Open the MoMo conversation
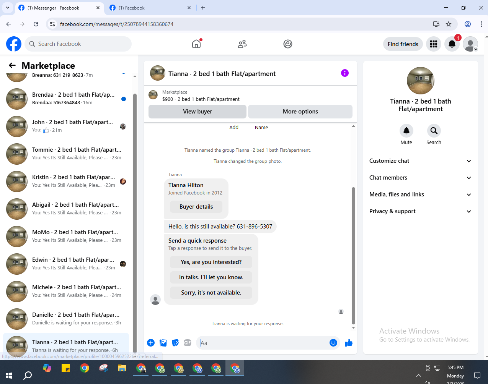Image resolution: width=488 pixels, height=384 pixels. [66, 237]
